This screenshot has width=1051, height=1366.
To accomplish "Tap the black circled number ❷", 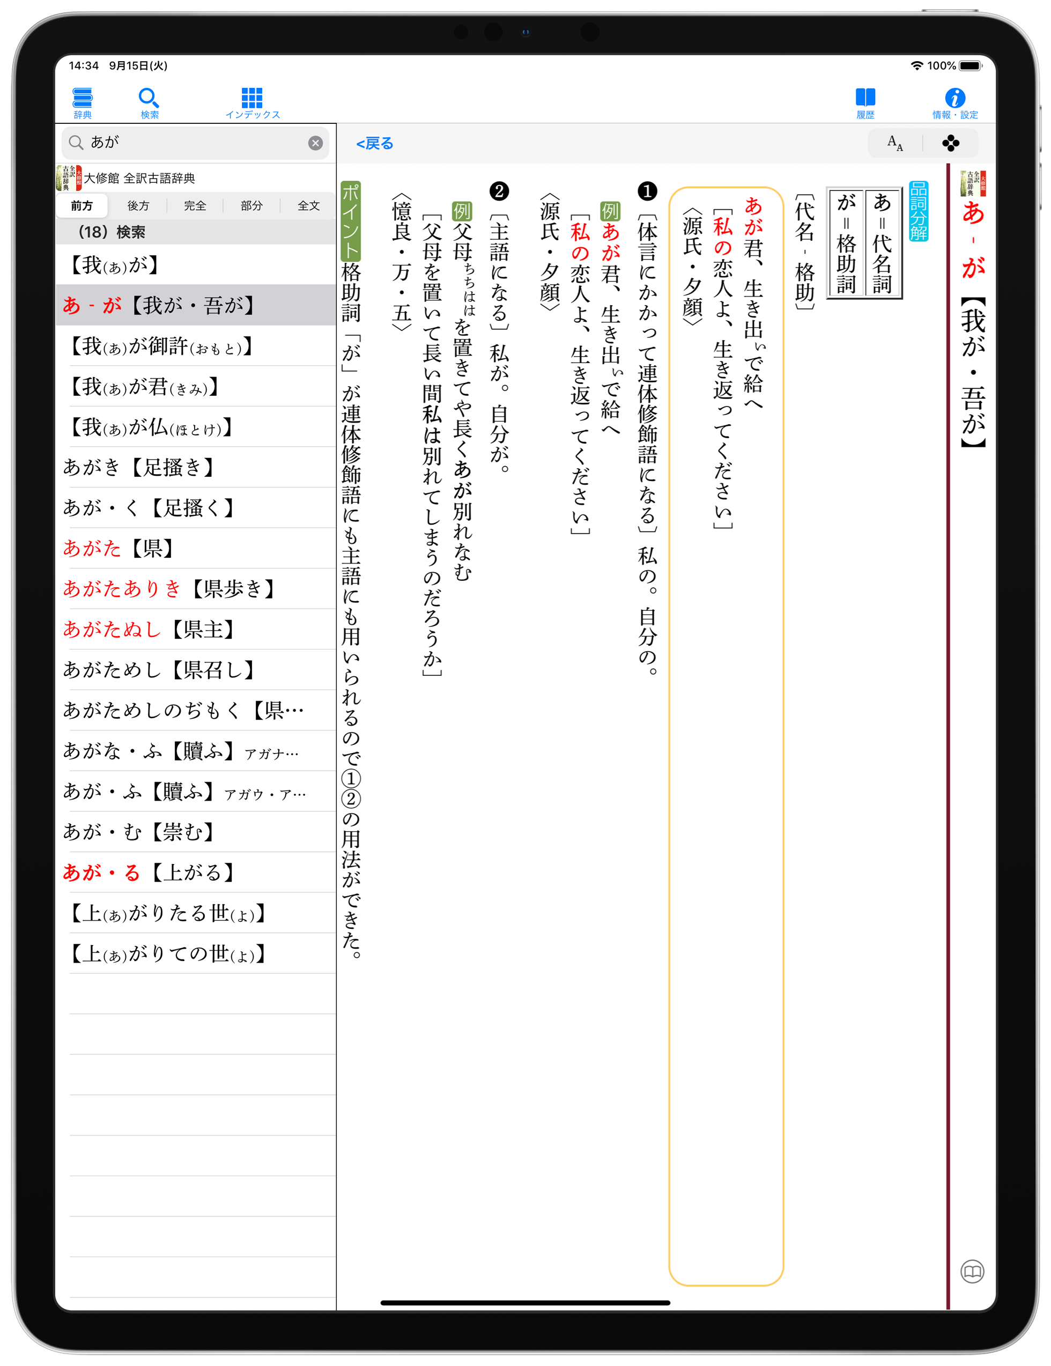I will pos(499,191).
